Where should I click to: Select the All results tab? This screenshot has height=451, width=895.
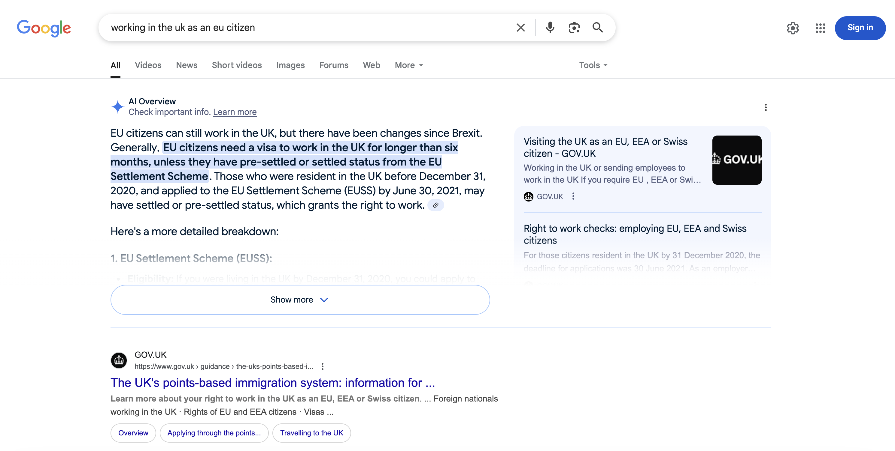[x=115, y=65]
